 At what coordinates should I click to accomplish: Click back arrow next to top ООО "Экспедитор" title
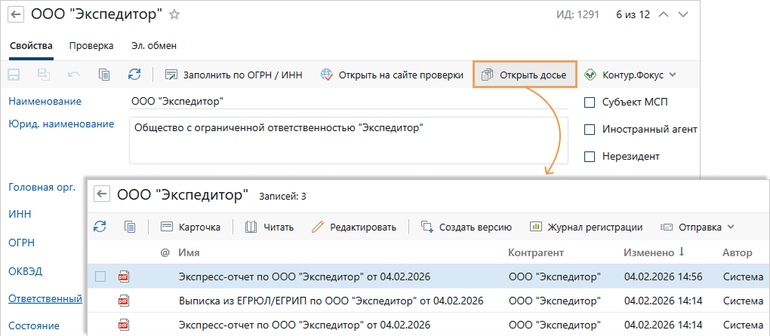(x=15, y=14)
